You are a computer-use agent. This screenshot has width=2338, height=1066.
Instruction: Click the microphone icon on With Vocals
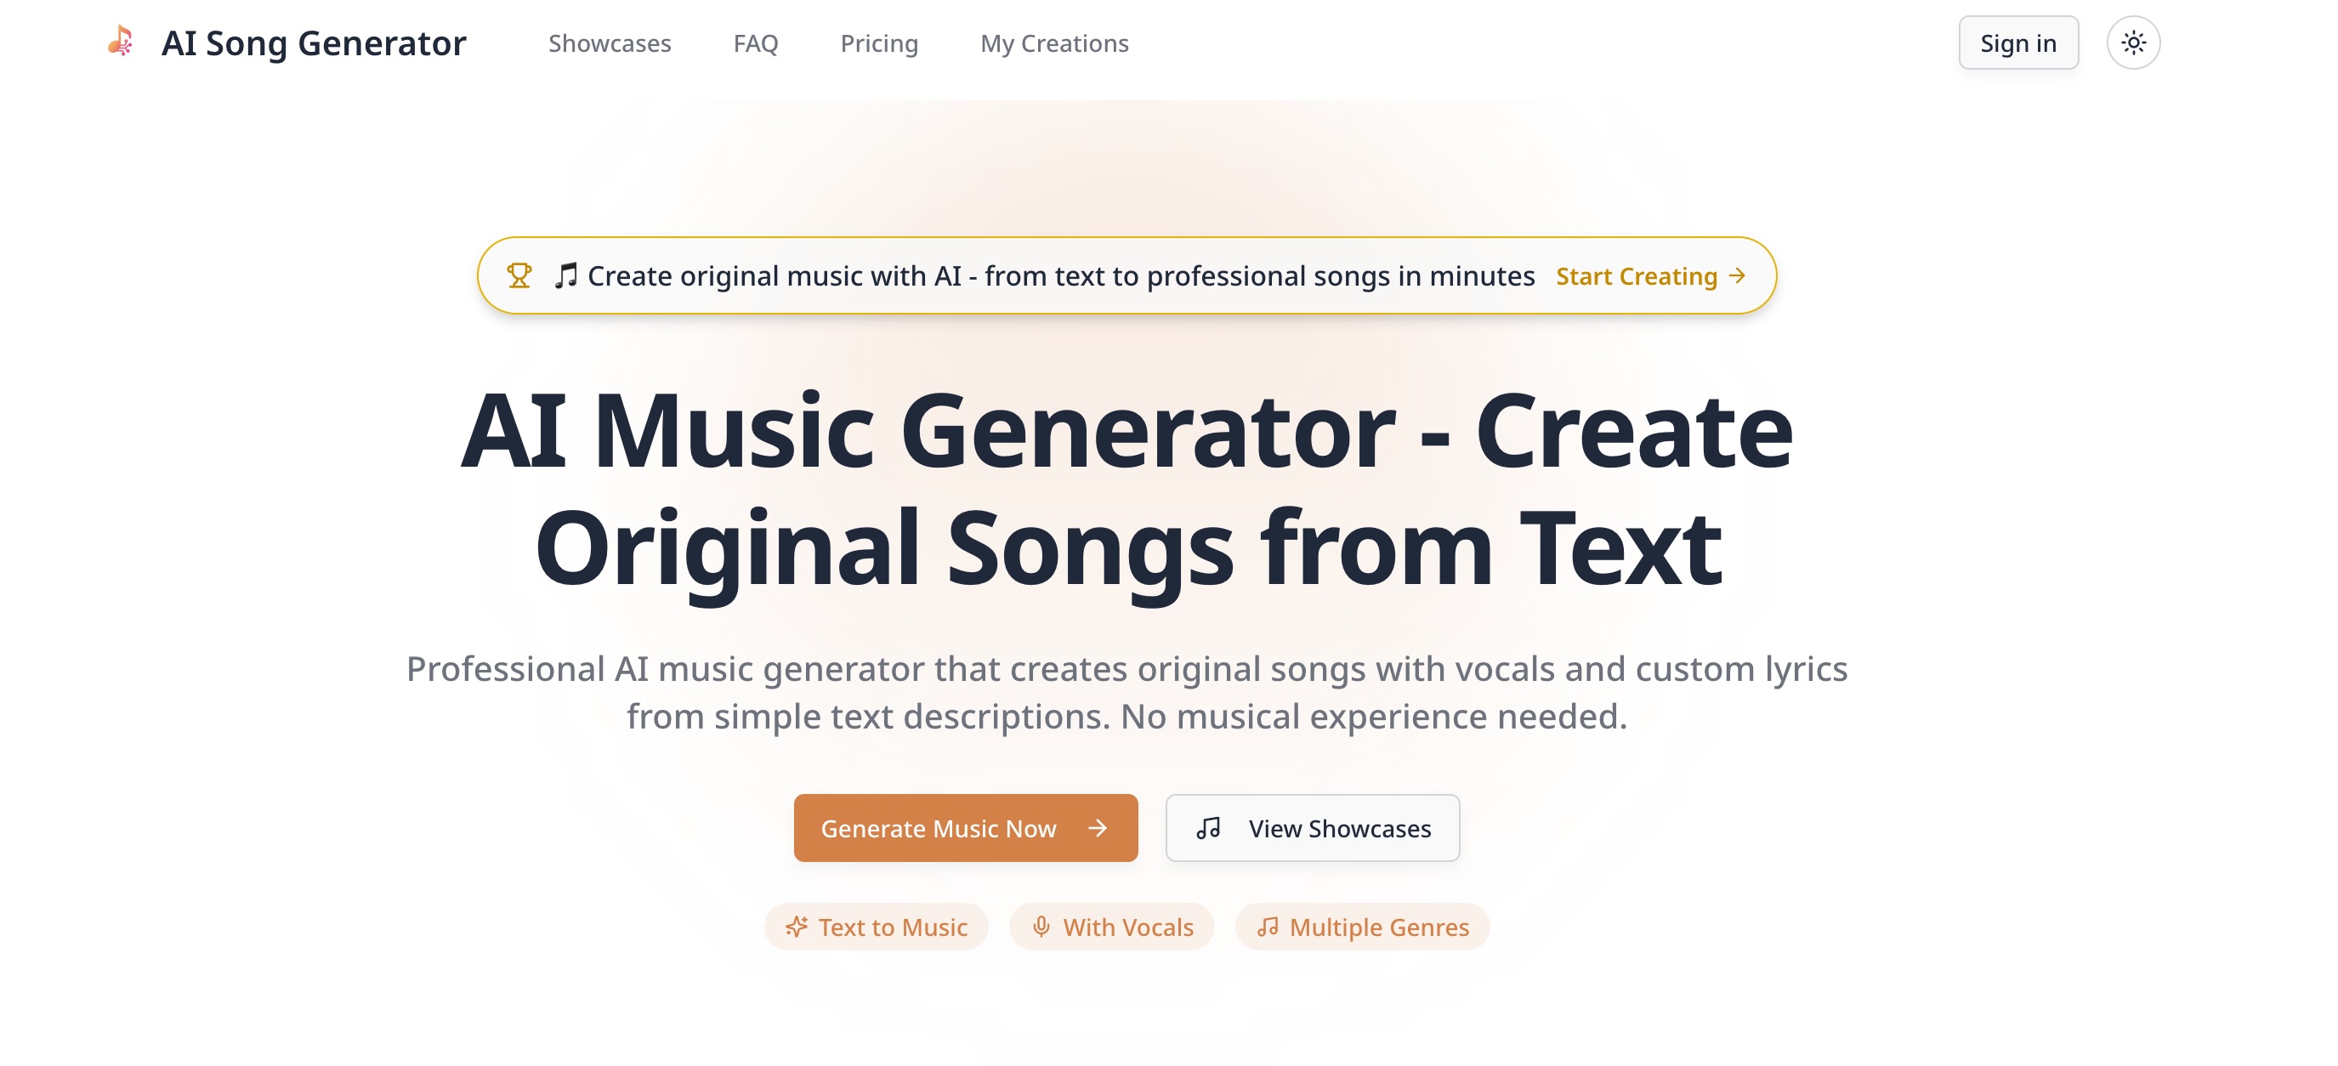coord(1041,927)
